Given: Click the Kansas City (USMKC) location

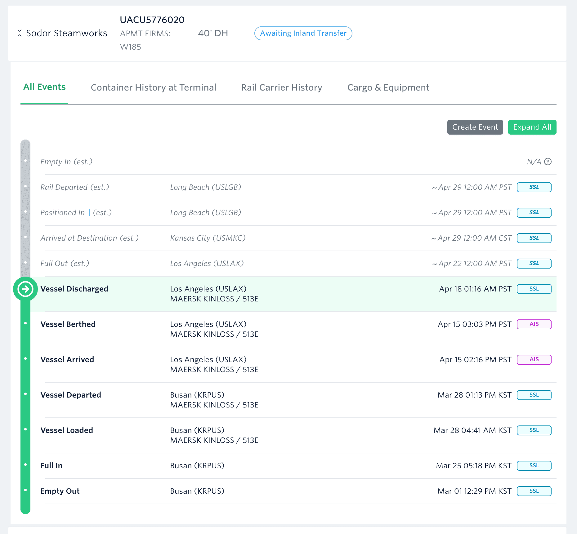Looking at the screenshot, I should [x=208, y=238].
